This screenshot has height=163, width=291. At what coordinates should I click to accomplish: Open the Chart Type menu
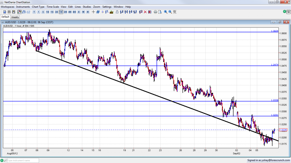tap(38, 7)
